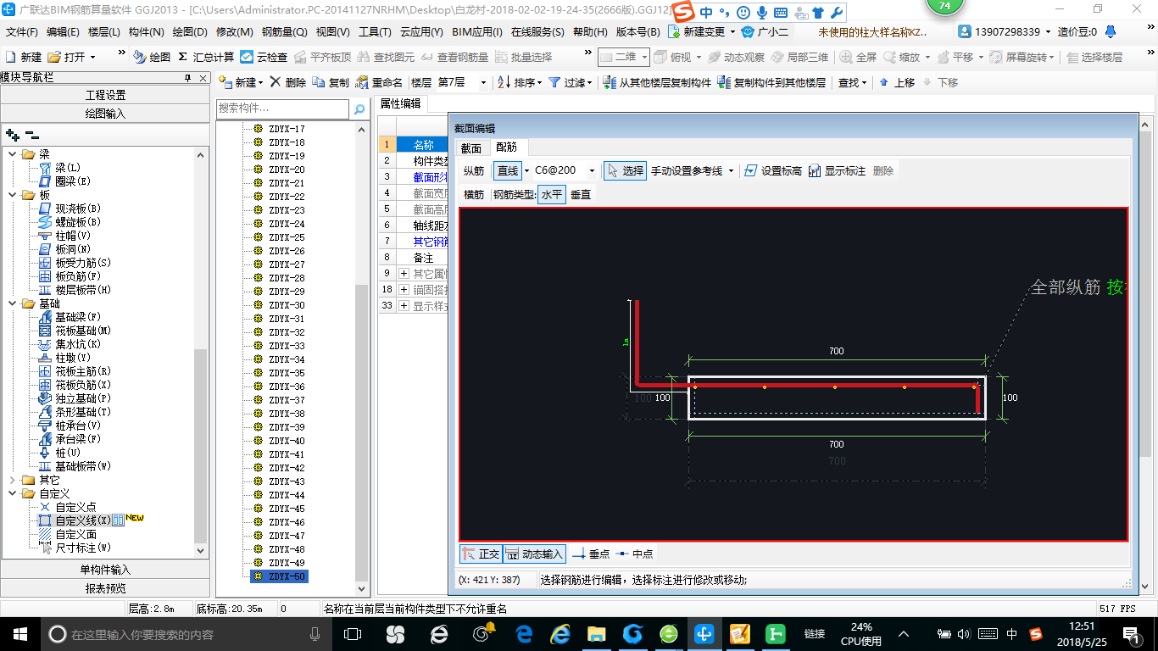This screenshot has width=1158, height=651.
Task: Click expand-all plus icon in navigation tree
Action: (12, 134)
